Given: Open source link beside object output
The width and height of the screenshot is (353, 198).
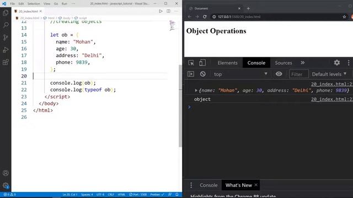Looking at the screenshot, I should (x=332, y=99).
